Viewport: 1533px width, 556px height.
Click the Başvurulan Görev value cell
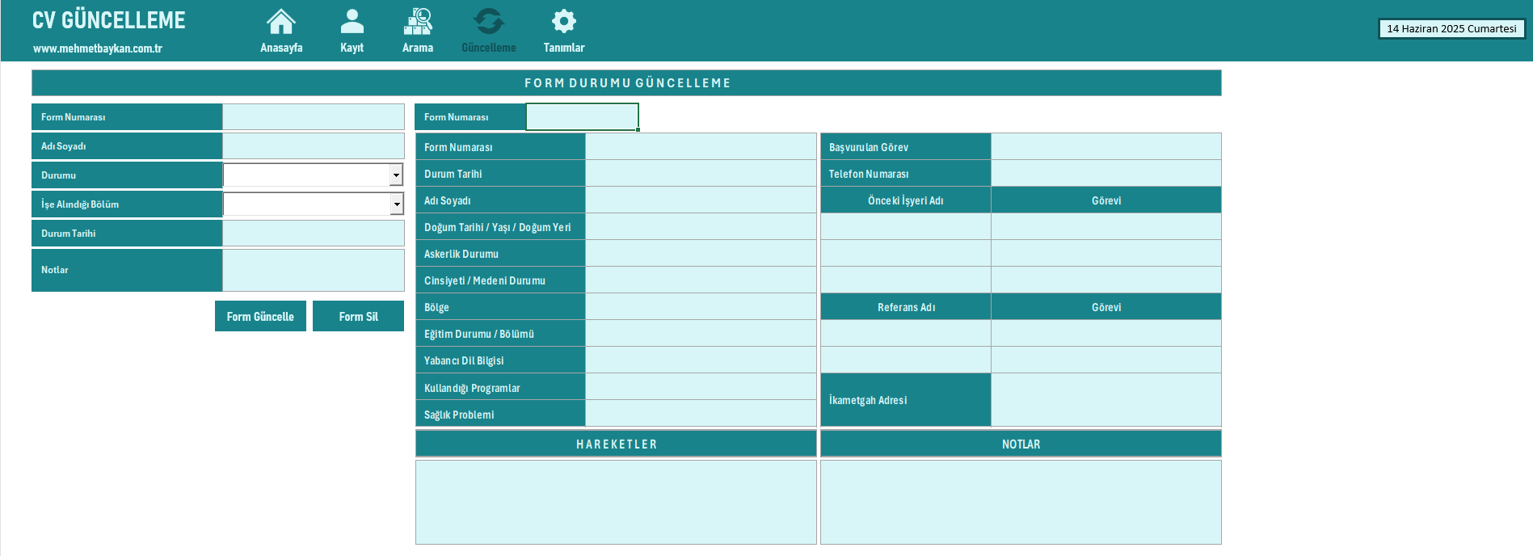(x=1106, y=146)
